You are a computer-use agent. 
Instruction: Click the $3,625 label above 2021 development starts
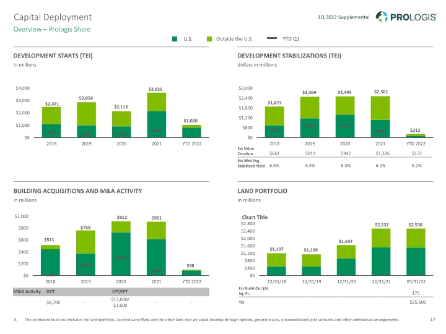coord(155,89)
